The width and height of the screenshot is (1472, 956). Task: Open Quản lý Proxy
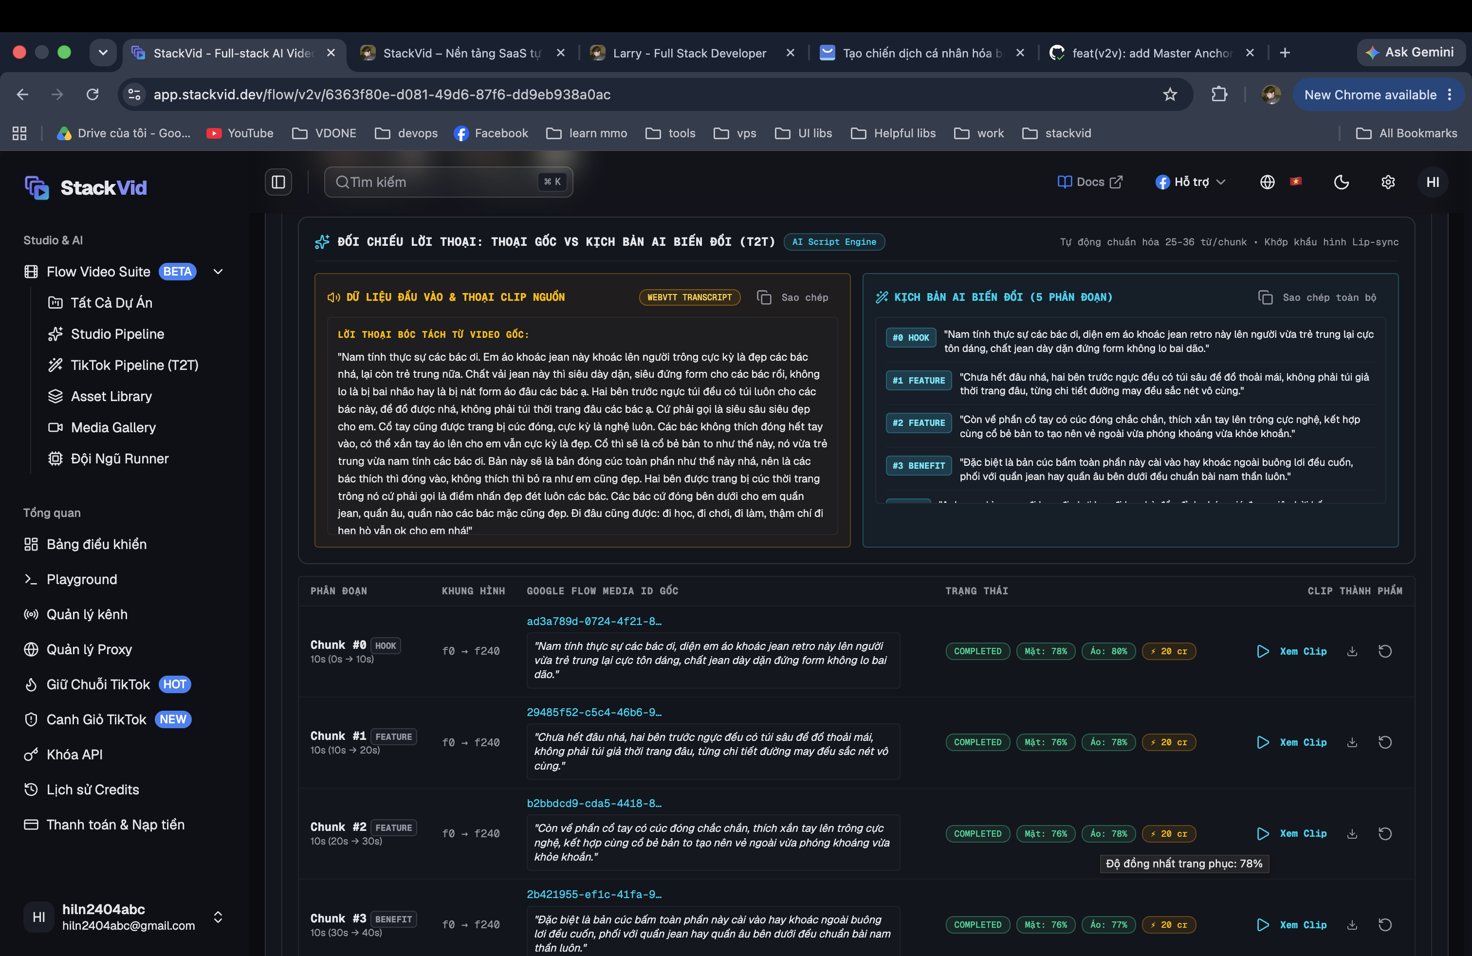point(89,649)
